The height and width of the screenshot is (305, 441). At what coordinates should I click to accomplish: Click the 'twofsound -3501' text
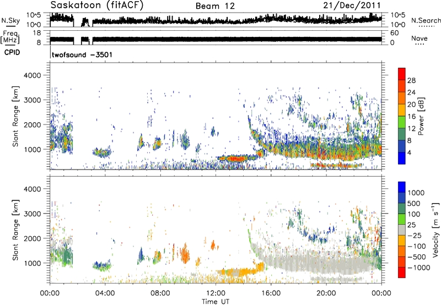[82, 55]
